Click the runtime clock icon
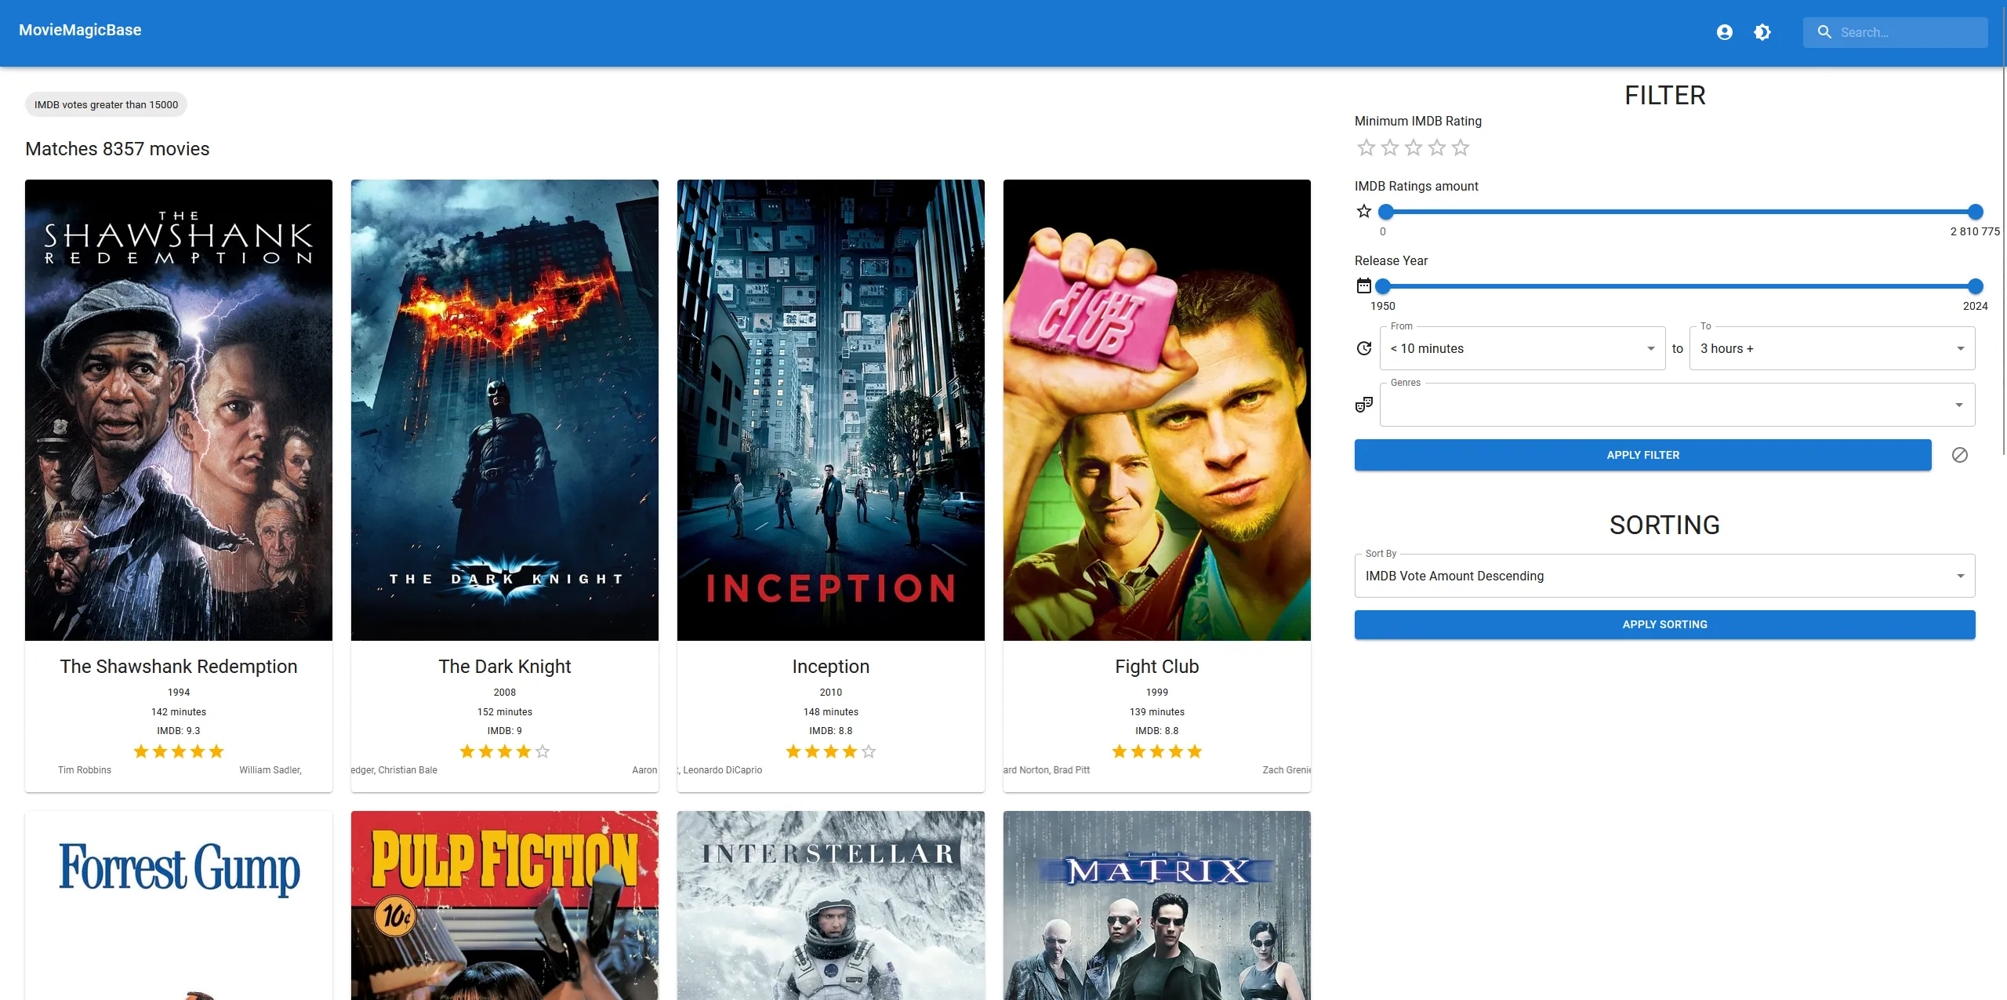 point(1364,348)
